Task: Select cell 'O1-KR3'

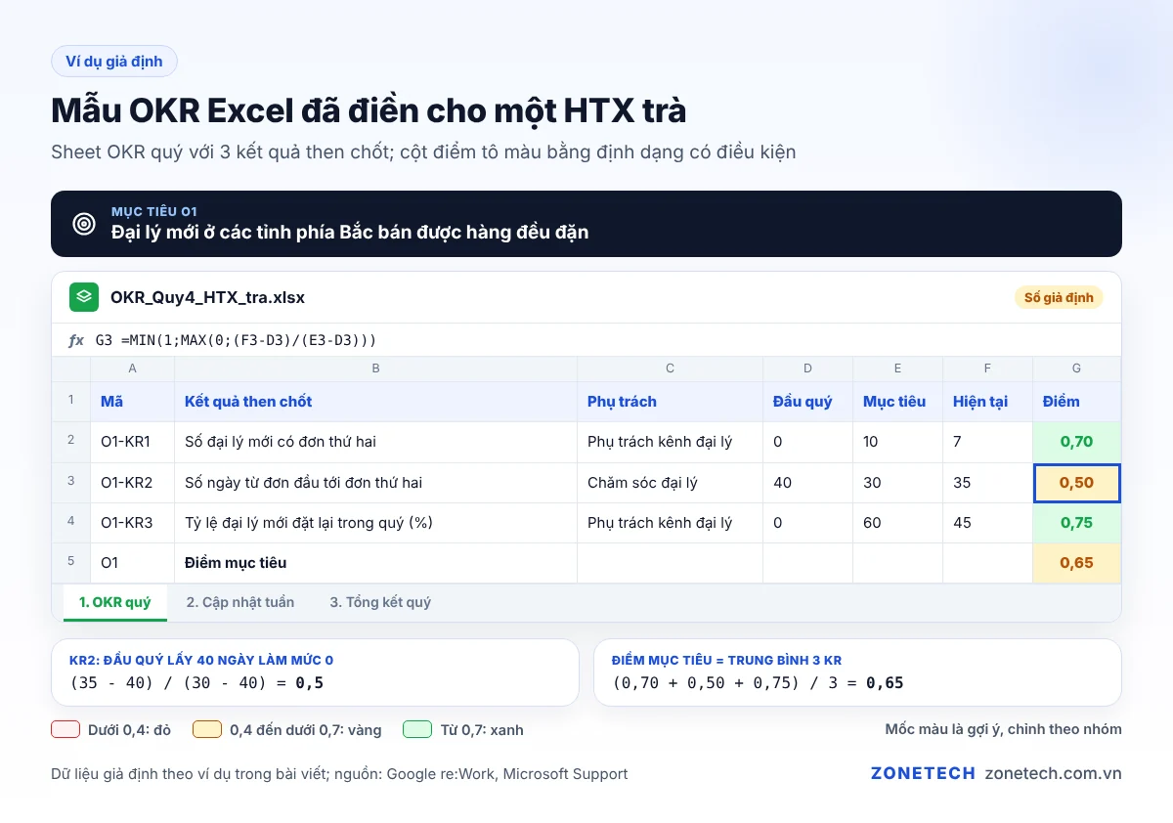Action: [132, 523]
